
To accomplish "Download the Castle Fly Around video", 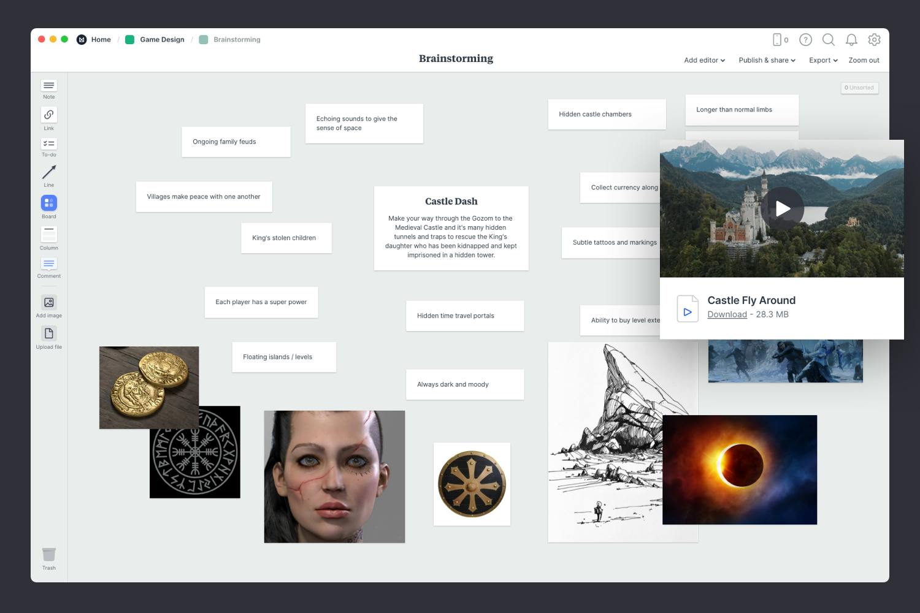I will pyautogui.click(x=727, y=314).
